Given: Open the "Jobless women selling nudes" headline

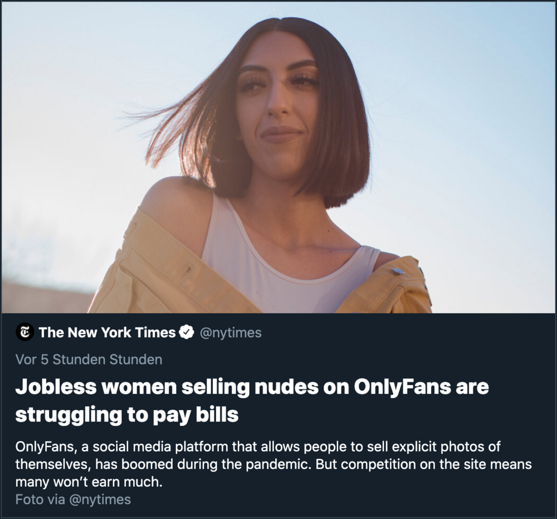Looking at the screenshot, I should [252, 387].
